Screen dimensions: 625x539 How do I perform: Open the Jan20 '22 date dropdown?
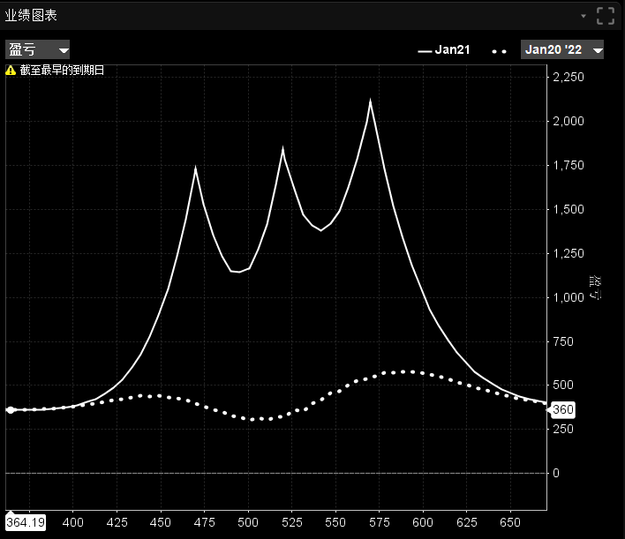(562, 49)
